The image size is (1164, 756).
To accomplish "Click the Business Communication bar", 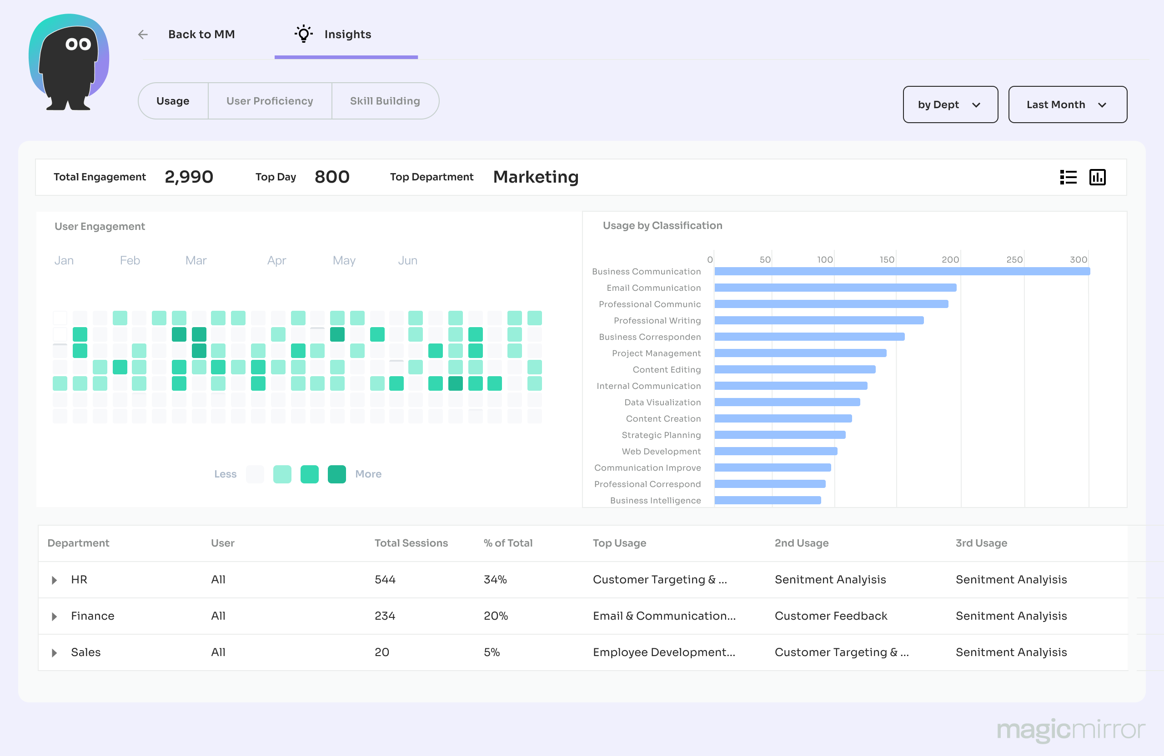I will (x=901, y=271).
